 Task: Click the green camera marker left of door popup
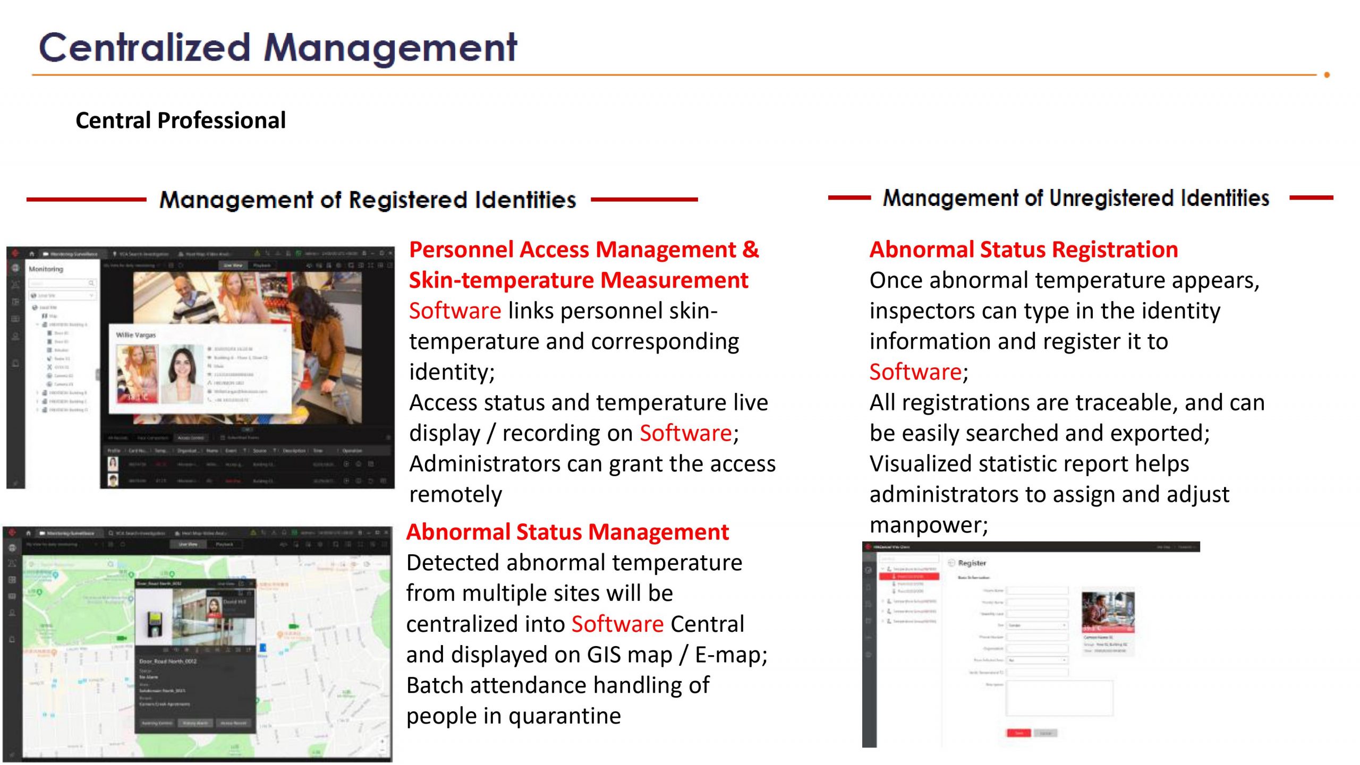[122, 638]
